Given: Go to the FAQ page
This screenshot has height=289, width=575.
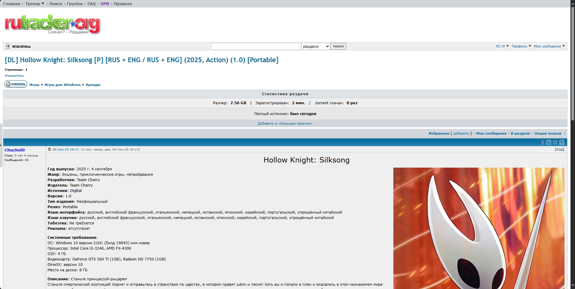Looking at the screenshot, I should point(91,4).
